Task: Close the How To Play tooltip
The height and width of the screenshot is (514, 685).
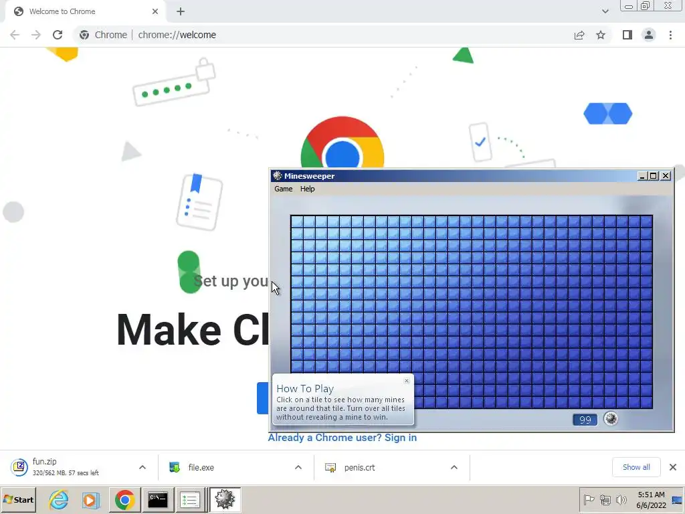Action: pos(407,381)
